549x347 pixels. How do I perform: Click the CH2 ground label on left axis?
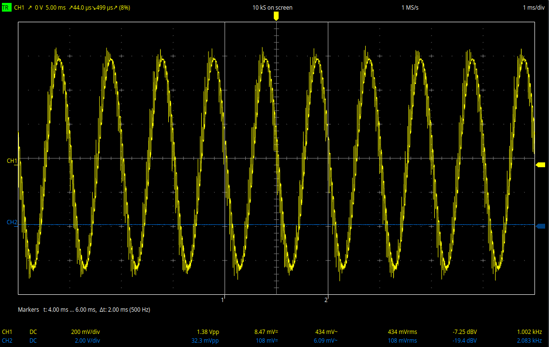[x=12, y=222]
